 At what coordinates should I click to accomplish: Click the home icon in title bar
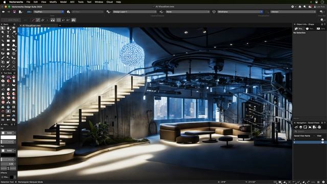(300, 7)
